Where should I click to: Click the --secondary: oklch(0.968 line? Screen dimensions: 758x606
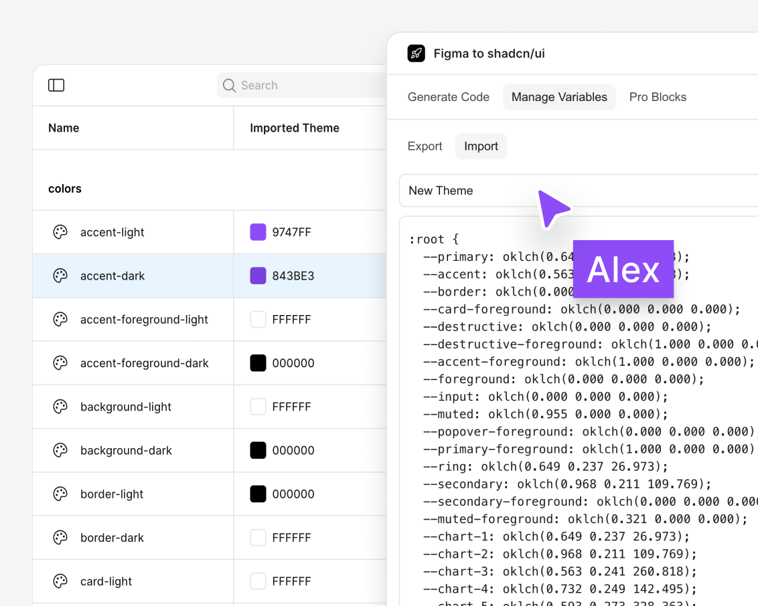pos(567,484)
